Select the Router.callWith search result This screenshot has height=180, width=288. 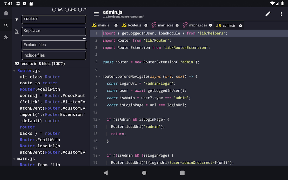[40, 89]
